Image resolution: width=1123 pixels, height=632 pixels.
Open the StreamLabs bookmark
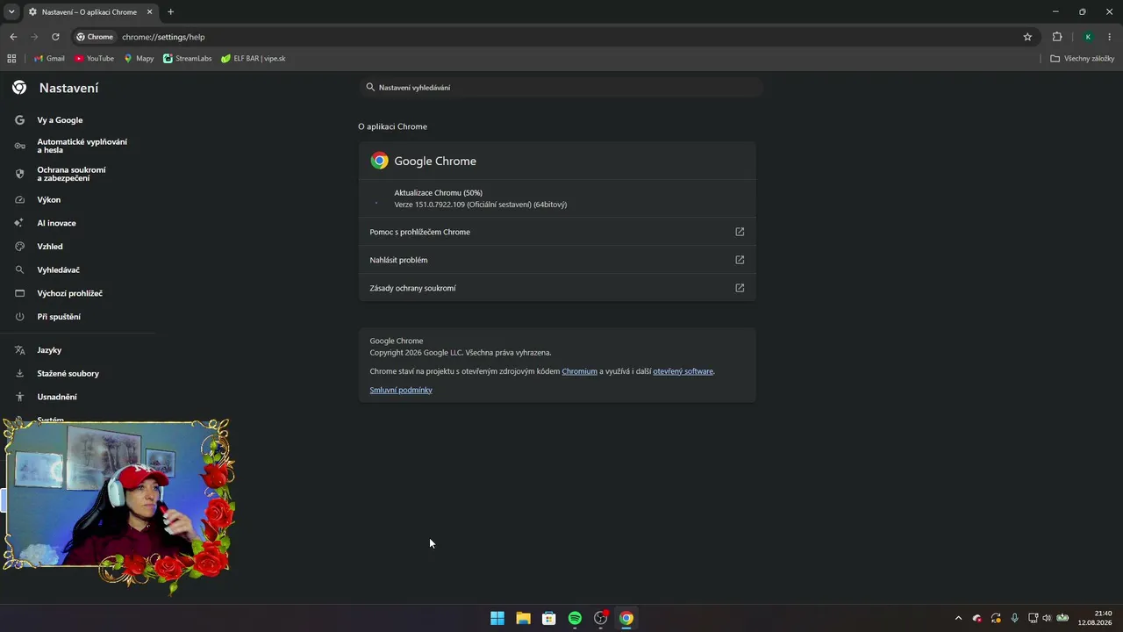(x=188, y=59)
